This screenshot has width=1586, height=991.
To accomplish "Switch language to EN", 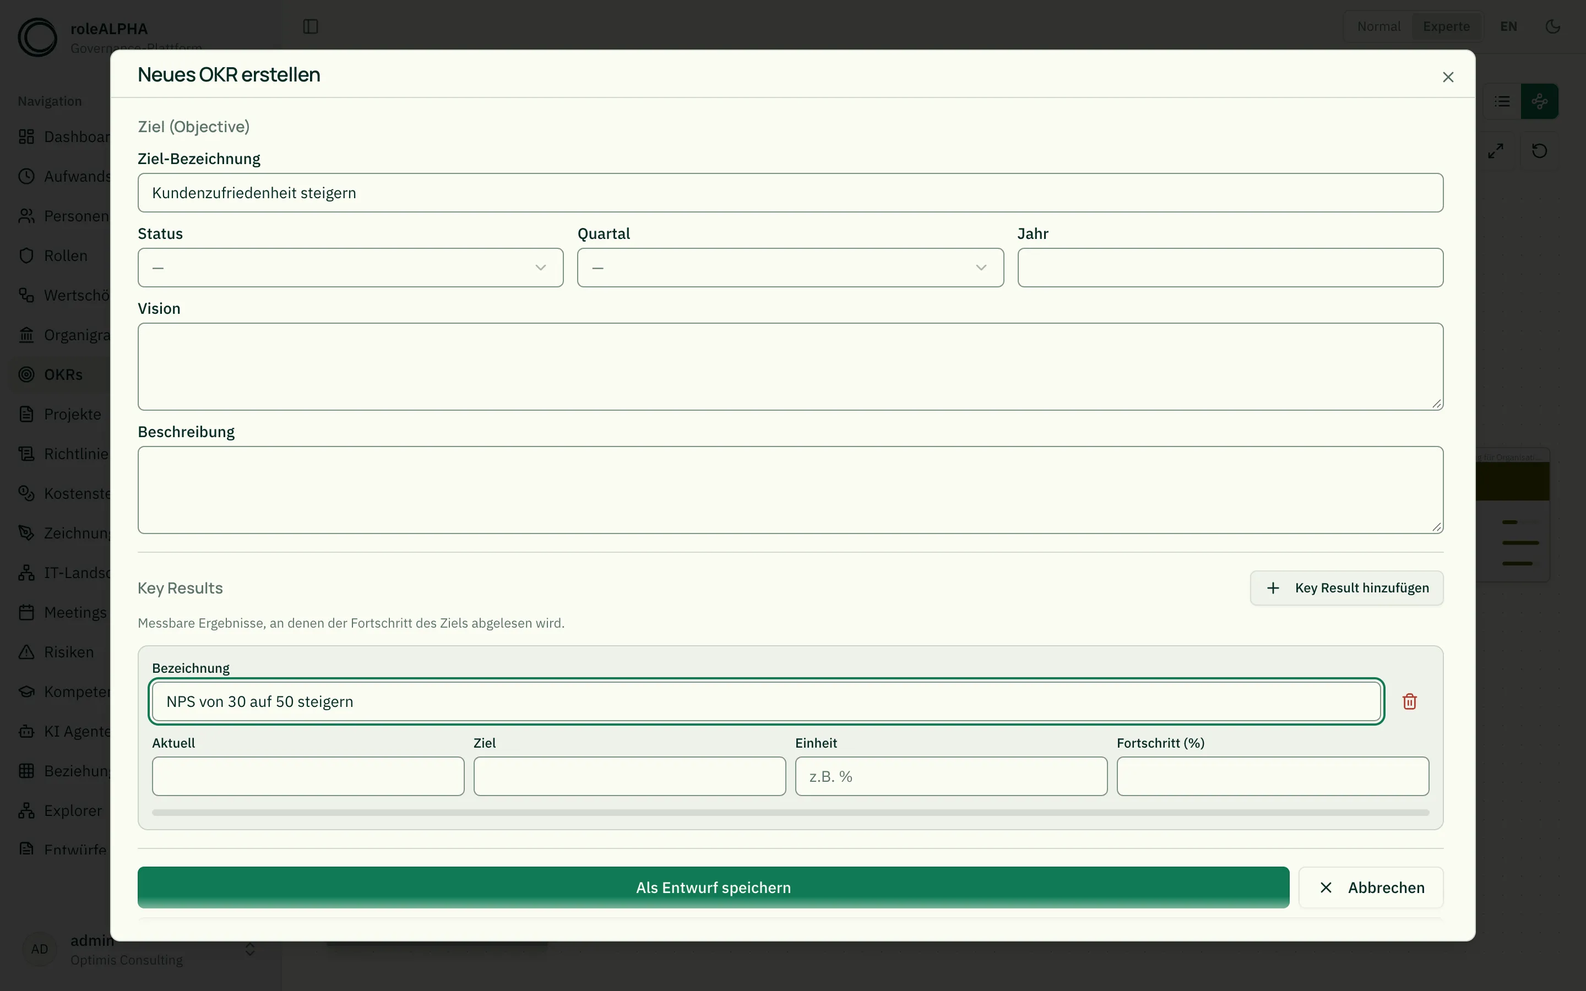I will coord(1509,26).
